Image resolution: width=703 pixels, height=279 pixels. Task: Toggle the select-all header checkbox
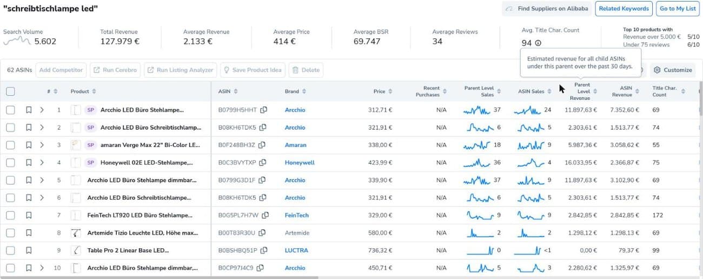[x=10, y=91]
